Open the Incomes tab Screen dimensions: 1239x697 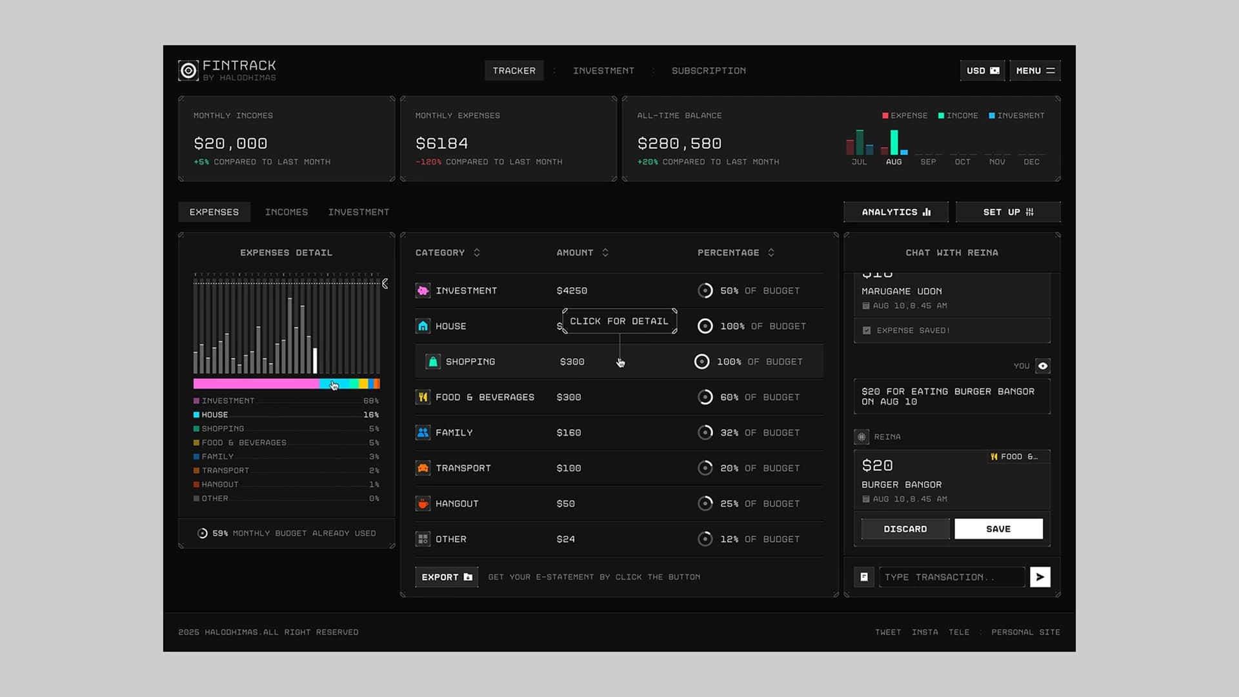pyautogui.click(x=287, y=212)
